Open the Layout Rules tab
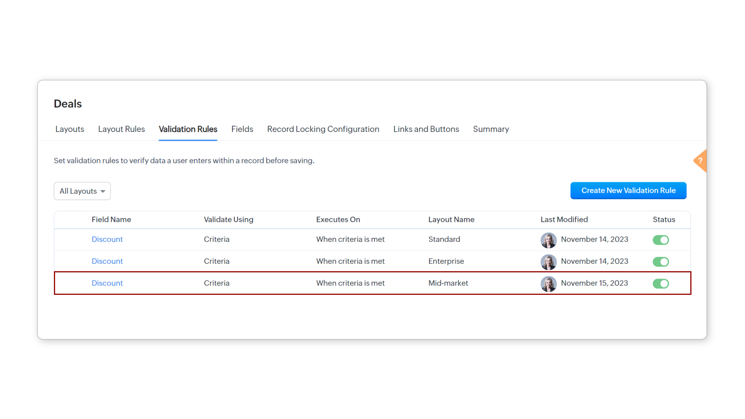 pos(121,129)
